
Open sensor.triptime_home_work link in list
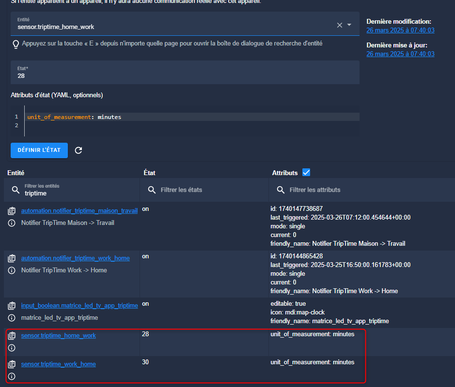58,336
